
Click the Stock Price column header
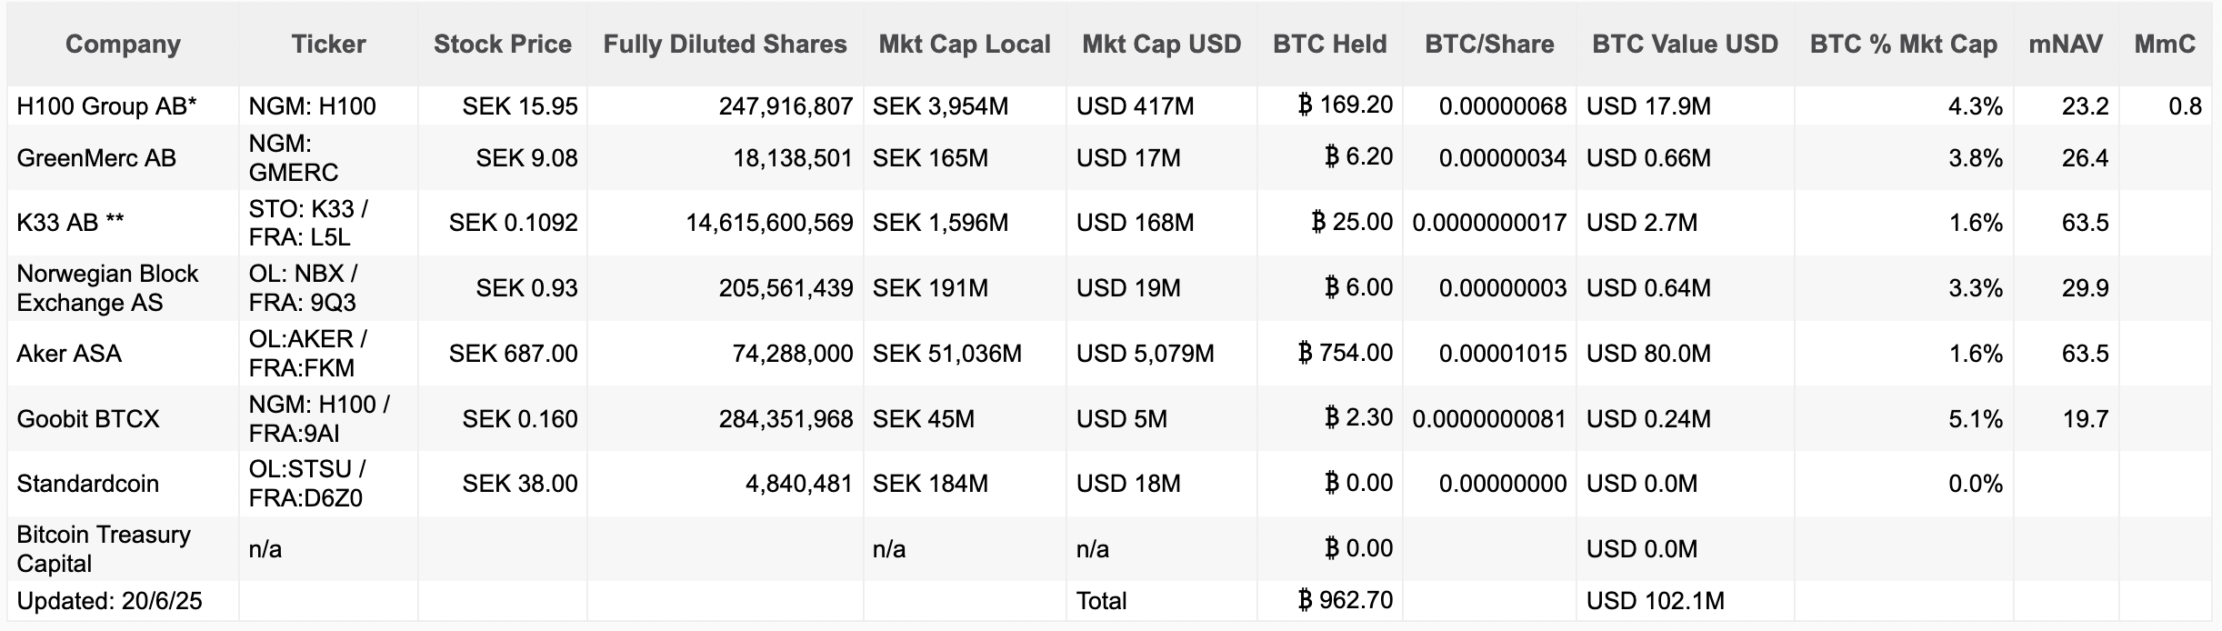[502, 45]
